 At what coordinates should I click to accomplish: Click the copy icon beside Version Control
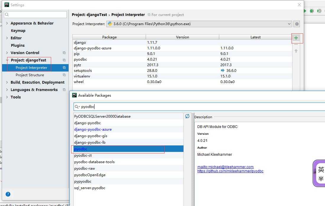click(x=64, y=53)
